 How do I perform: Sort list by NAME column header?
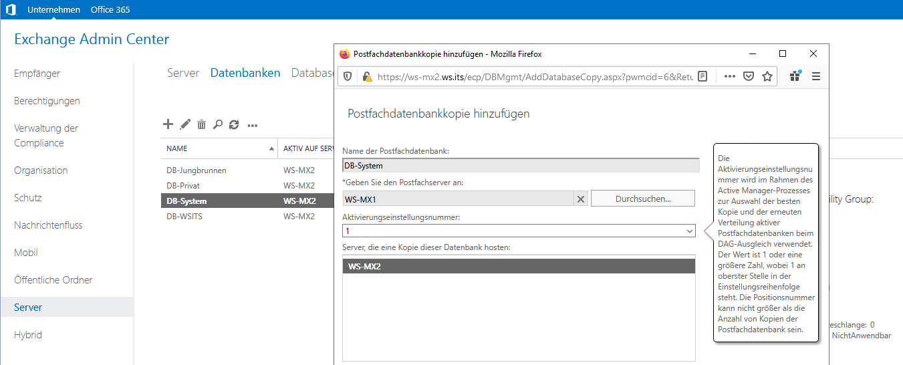coord(219,148)
